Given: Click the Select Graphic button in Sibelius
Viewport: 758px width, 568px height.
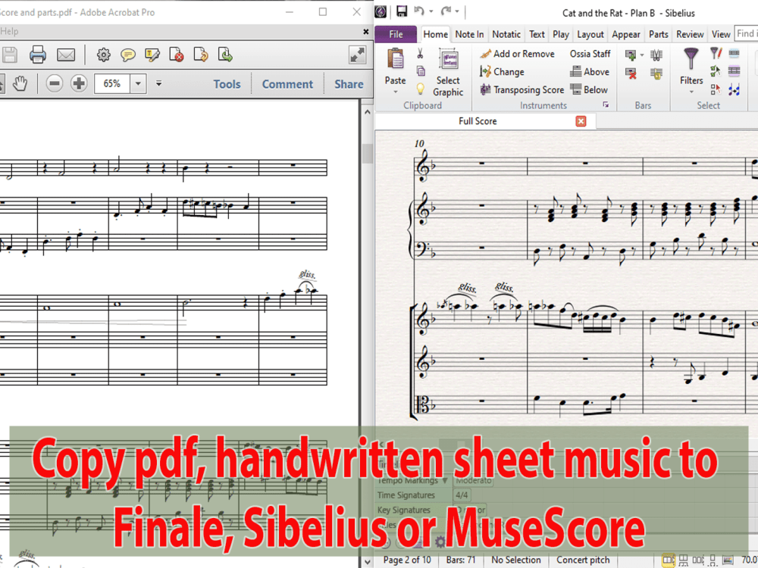Looking at the screenshot, I should pos(448,73).
